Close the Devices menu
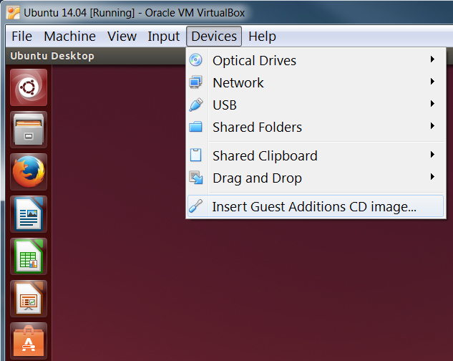This screenshot has width=453, height=361. point(214,37)
